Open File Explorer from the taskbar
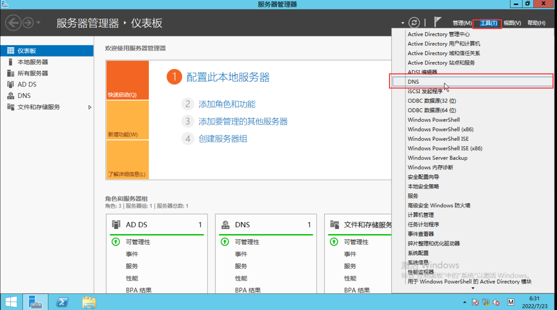The image size is (557, 310). point(89,302)
